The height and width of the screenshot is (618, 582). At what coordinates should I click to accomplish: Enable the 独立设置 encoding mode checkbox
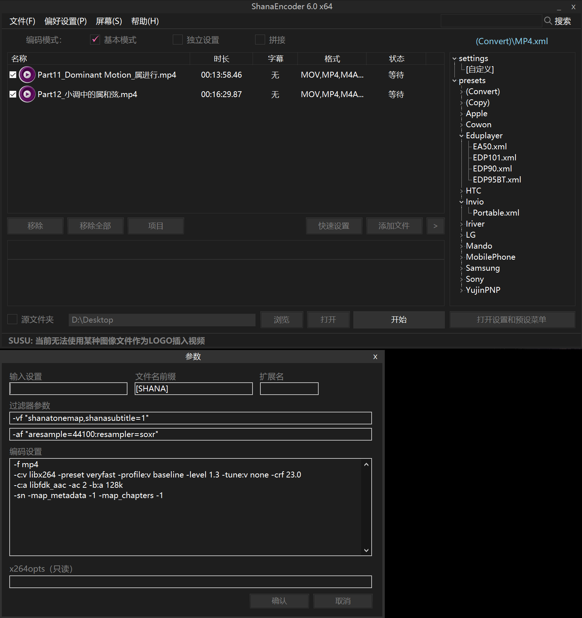(178, 40)
